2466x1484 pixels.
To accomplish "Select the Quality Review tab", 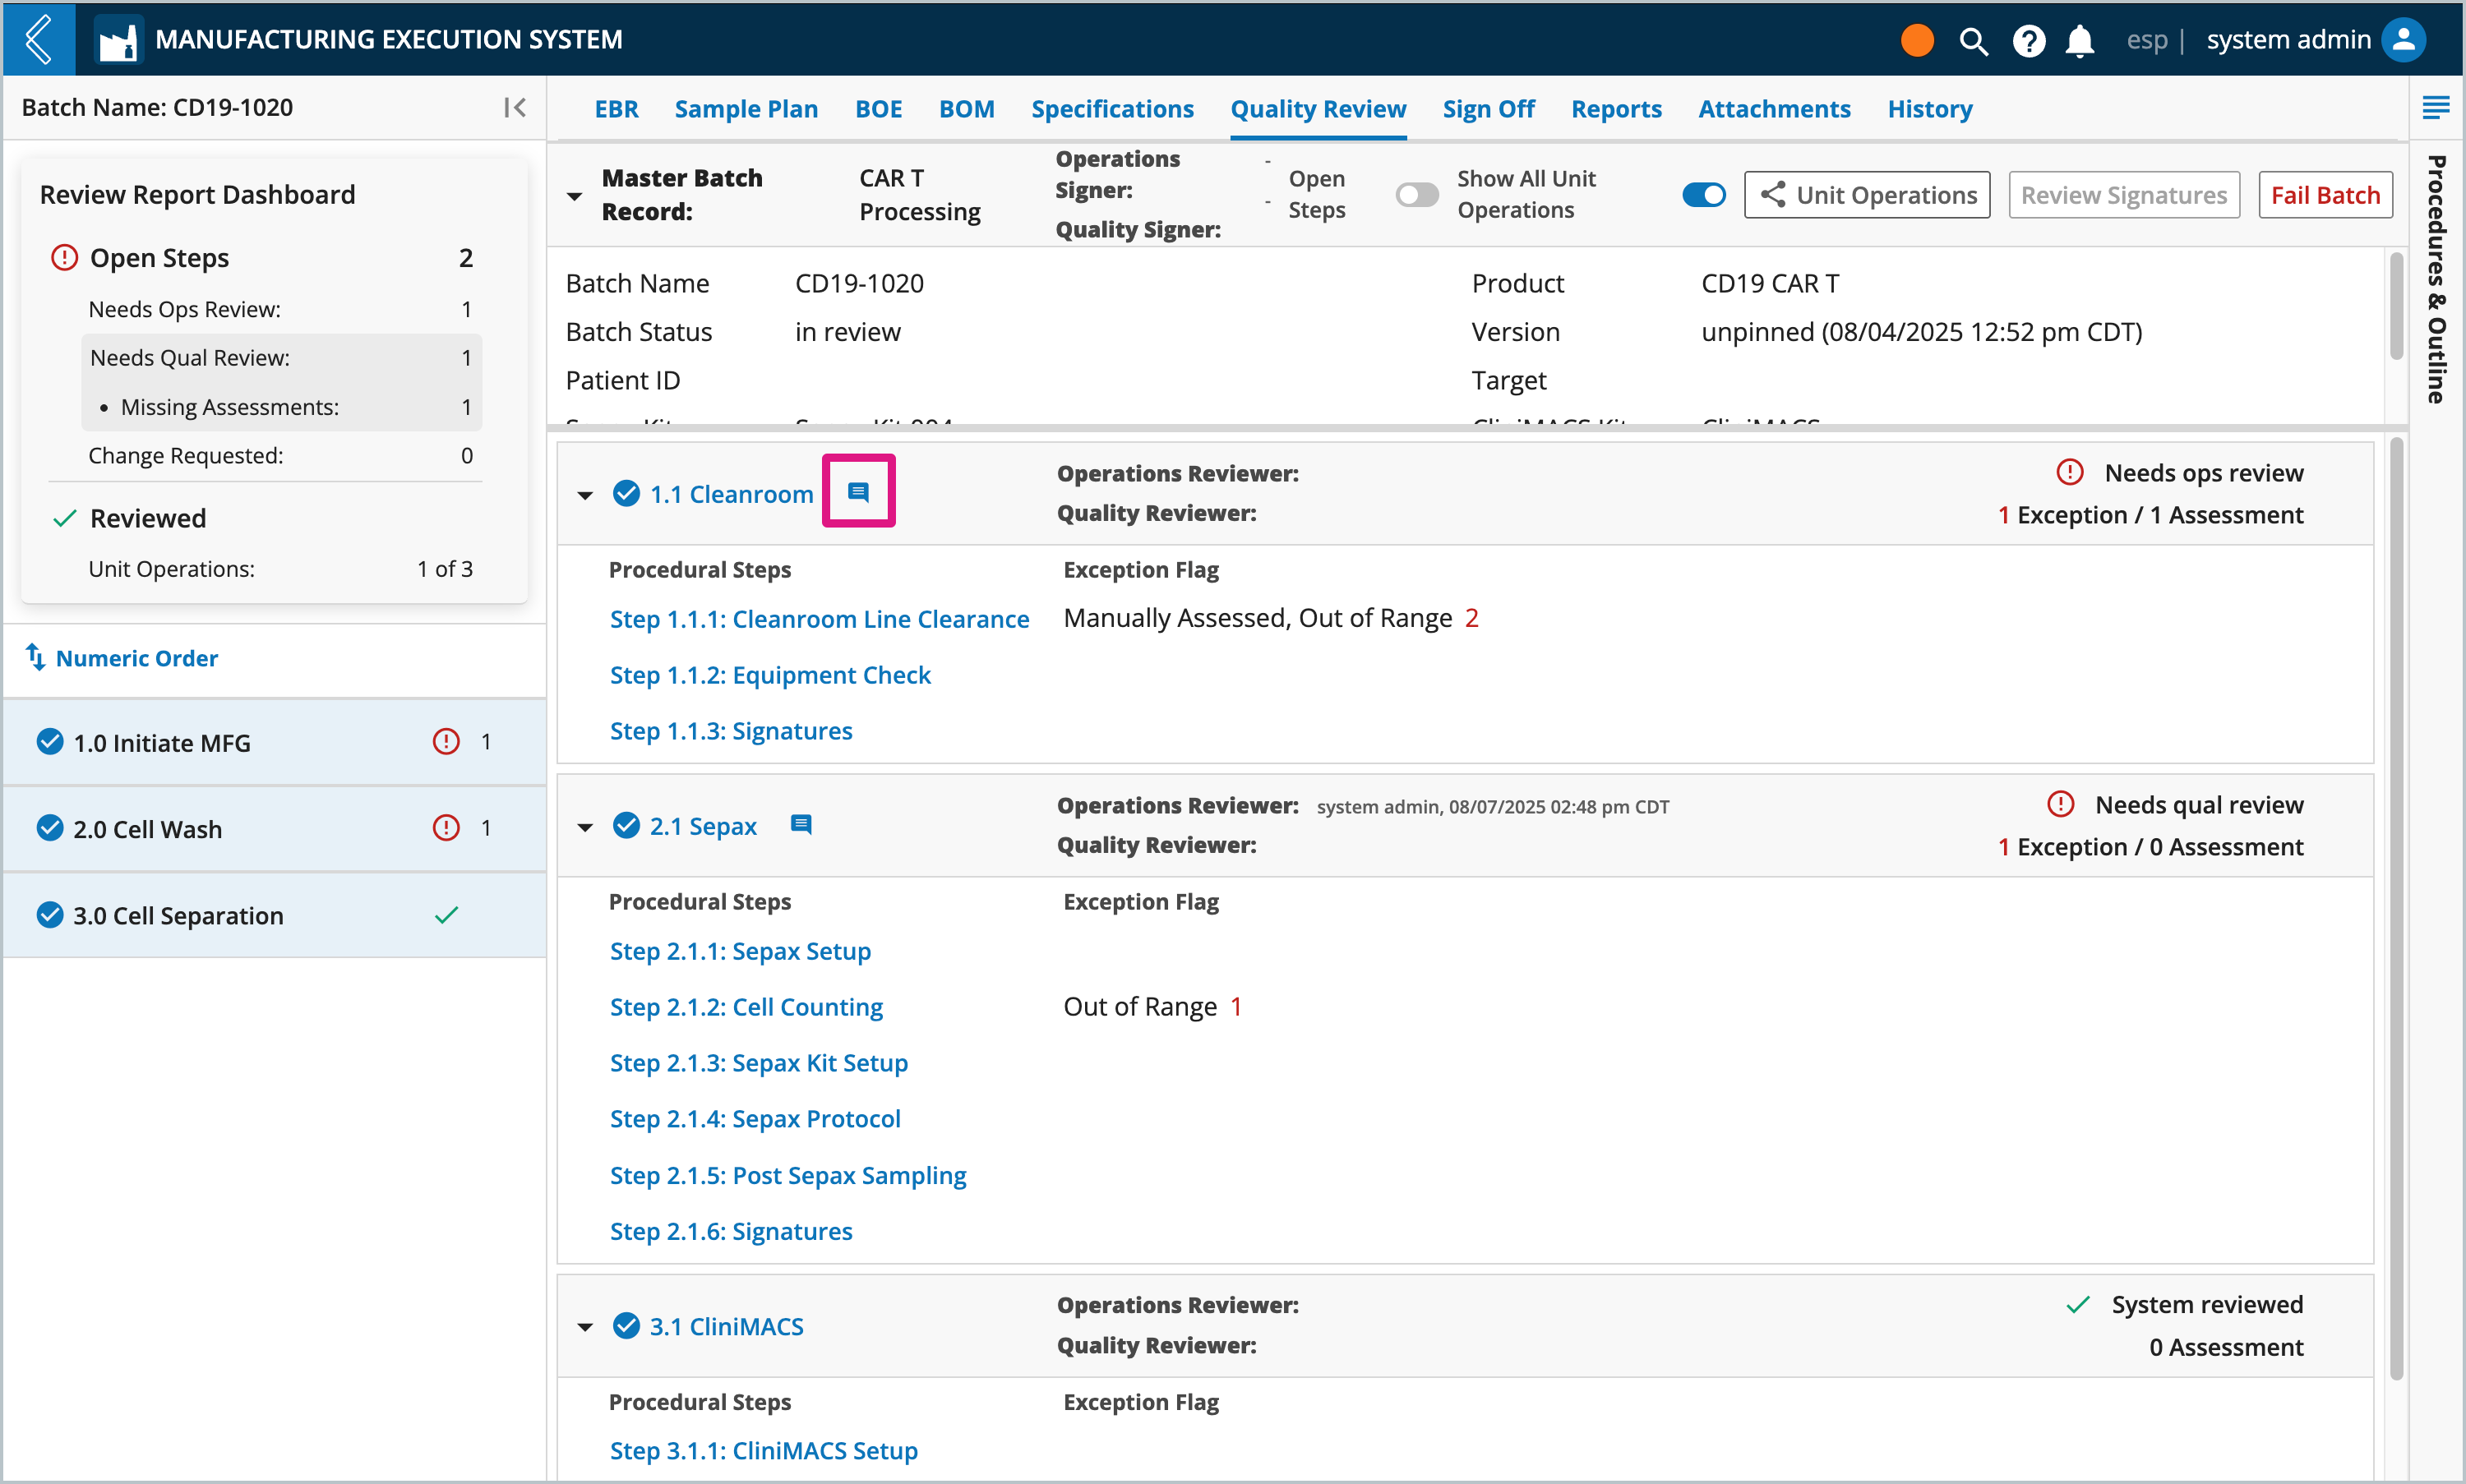I will 1318,108.
